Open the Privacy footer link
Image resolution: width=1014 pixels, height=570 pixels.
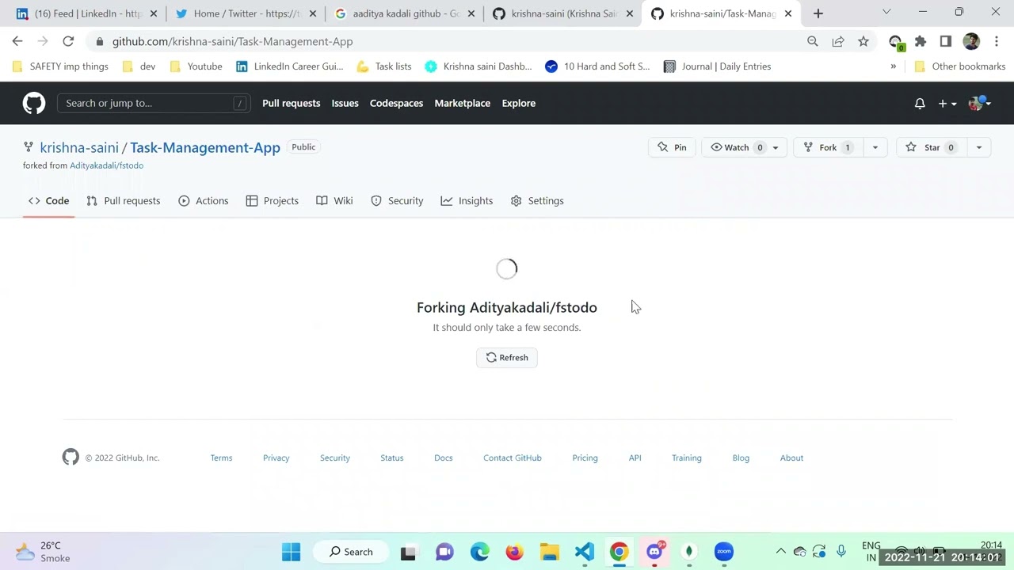tap(276, 458)
